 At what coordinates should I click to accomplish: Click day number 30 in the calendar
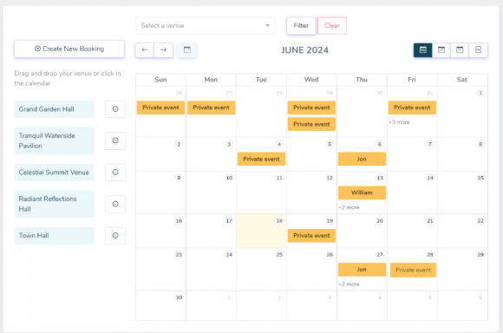tap(179, 297)
